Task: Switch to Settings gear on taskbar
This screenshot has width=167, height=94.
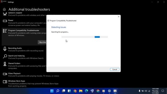Action: tap(109, 91)
